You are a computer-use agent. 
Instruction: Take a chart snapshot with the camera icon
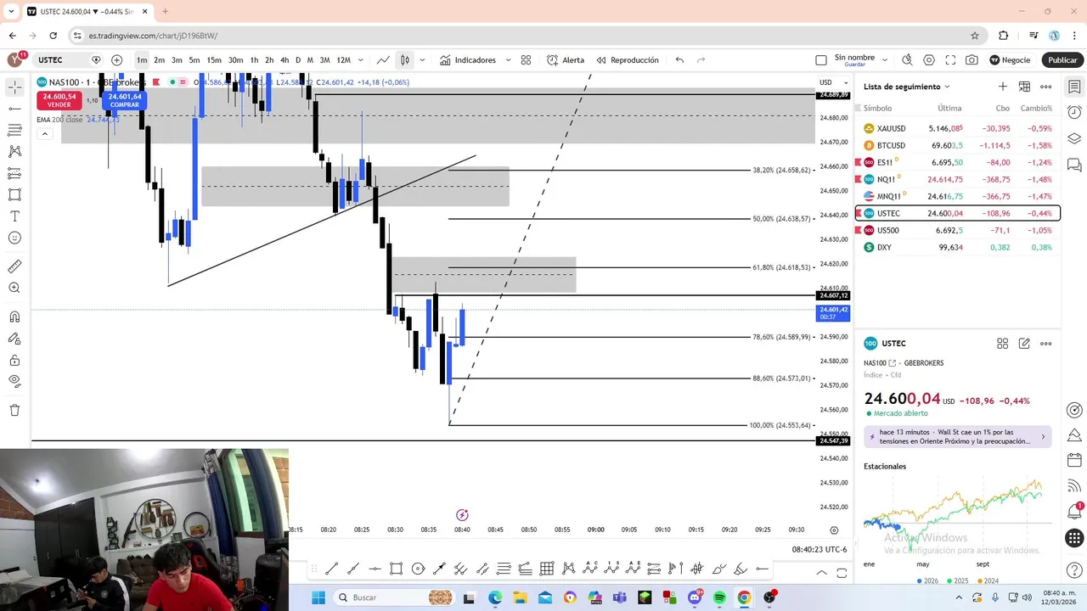pos(972,60)
